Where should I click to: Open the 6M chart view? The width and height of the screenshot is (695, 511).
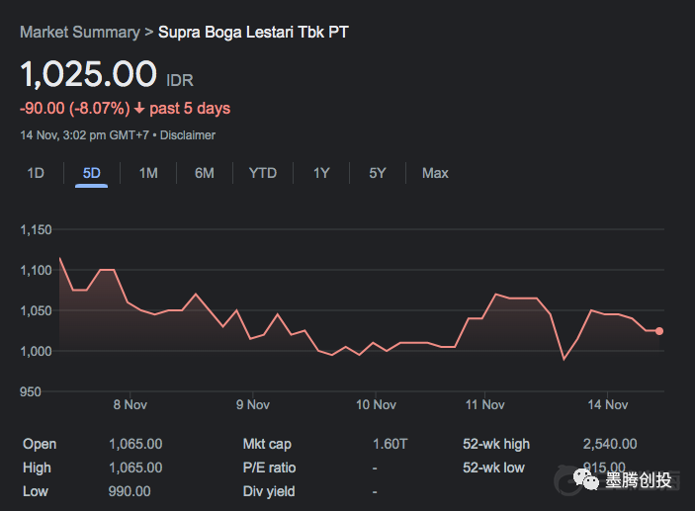(x=205, y=173)
